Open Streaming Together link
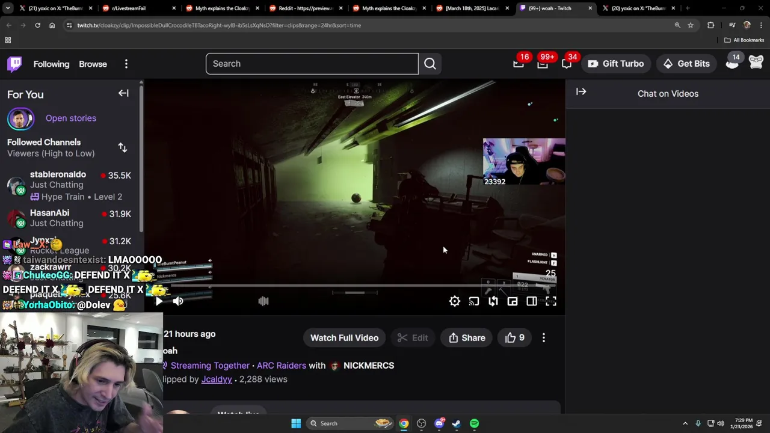This screenshot has height=433, width=770. coord(209,366)
